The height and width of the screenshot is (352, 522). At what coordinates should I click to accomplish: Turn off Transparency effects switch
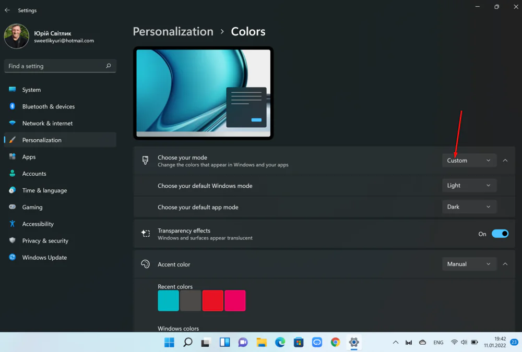click(x=500, y=234)
